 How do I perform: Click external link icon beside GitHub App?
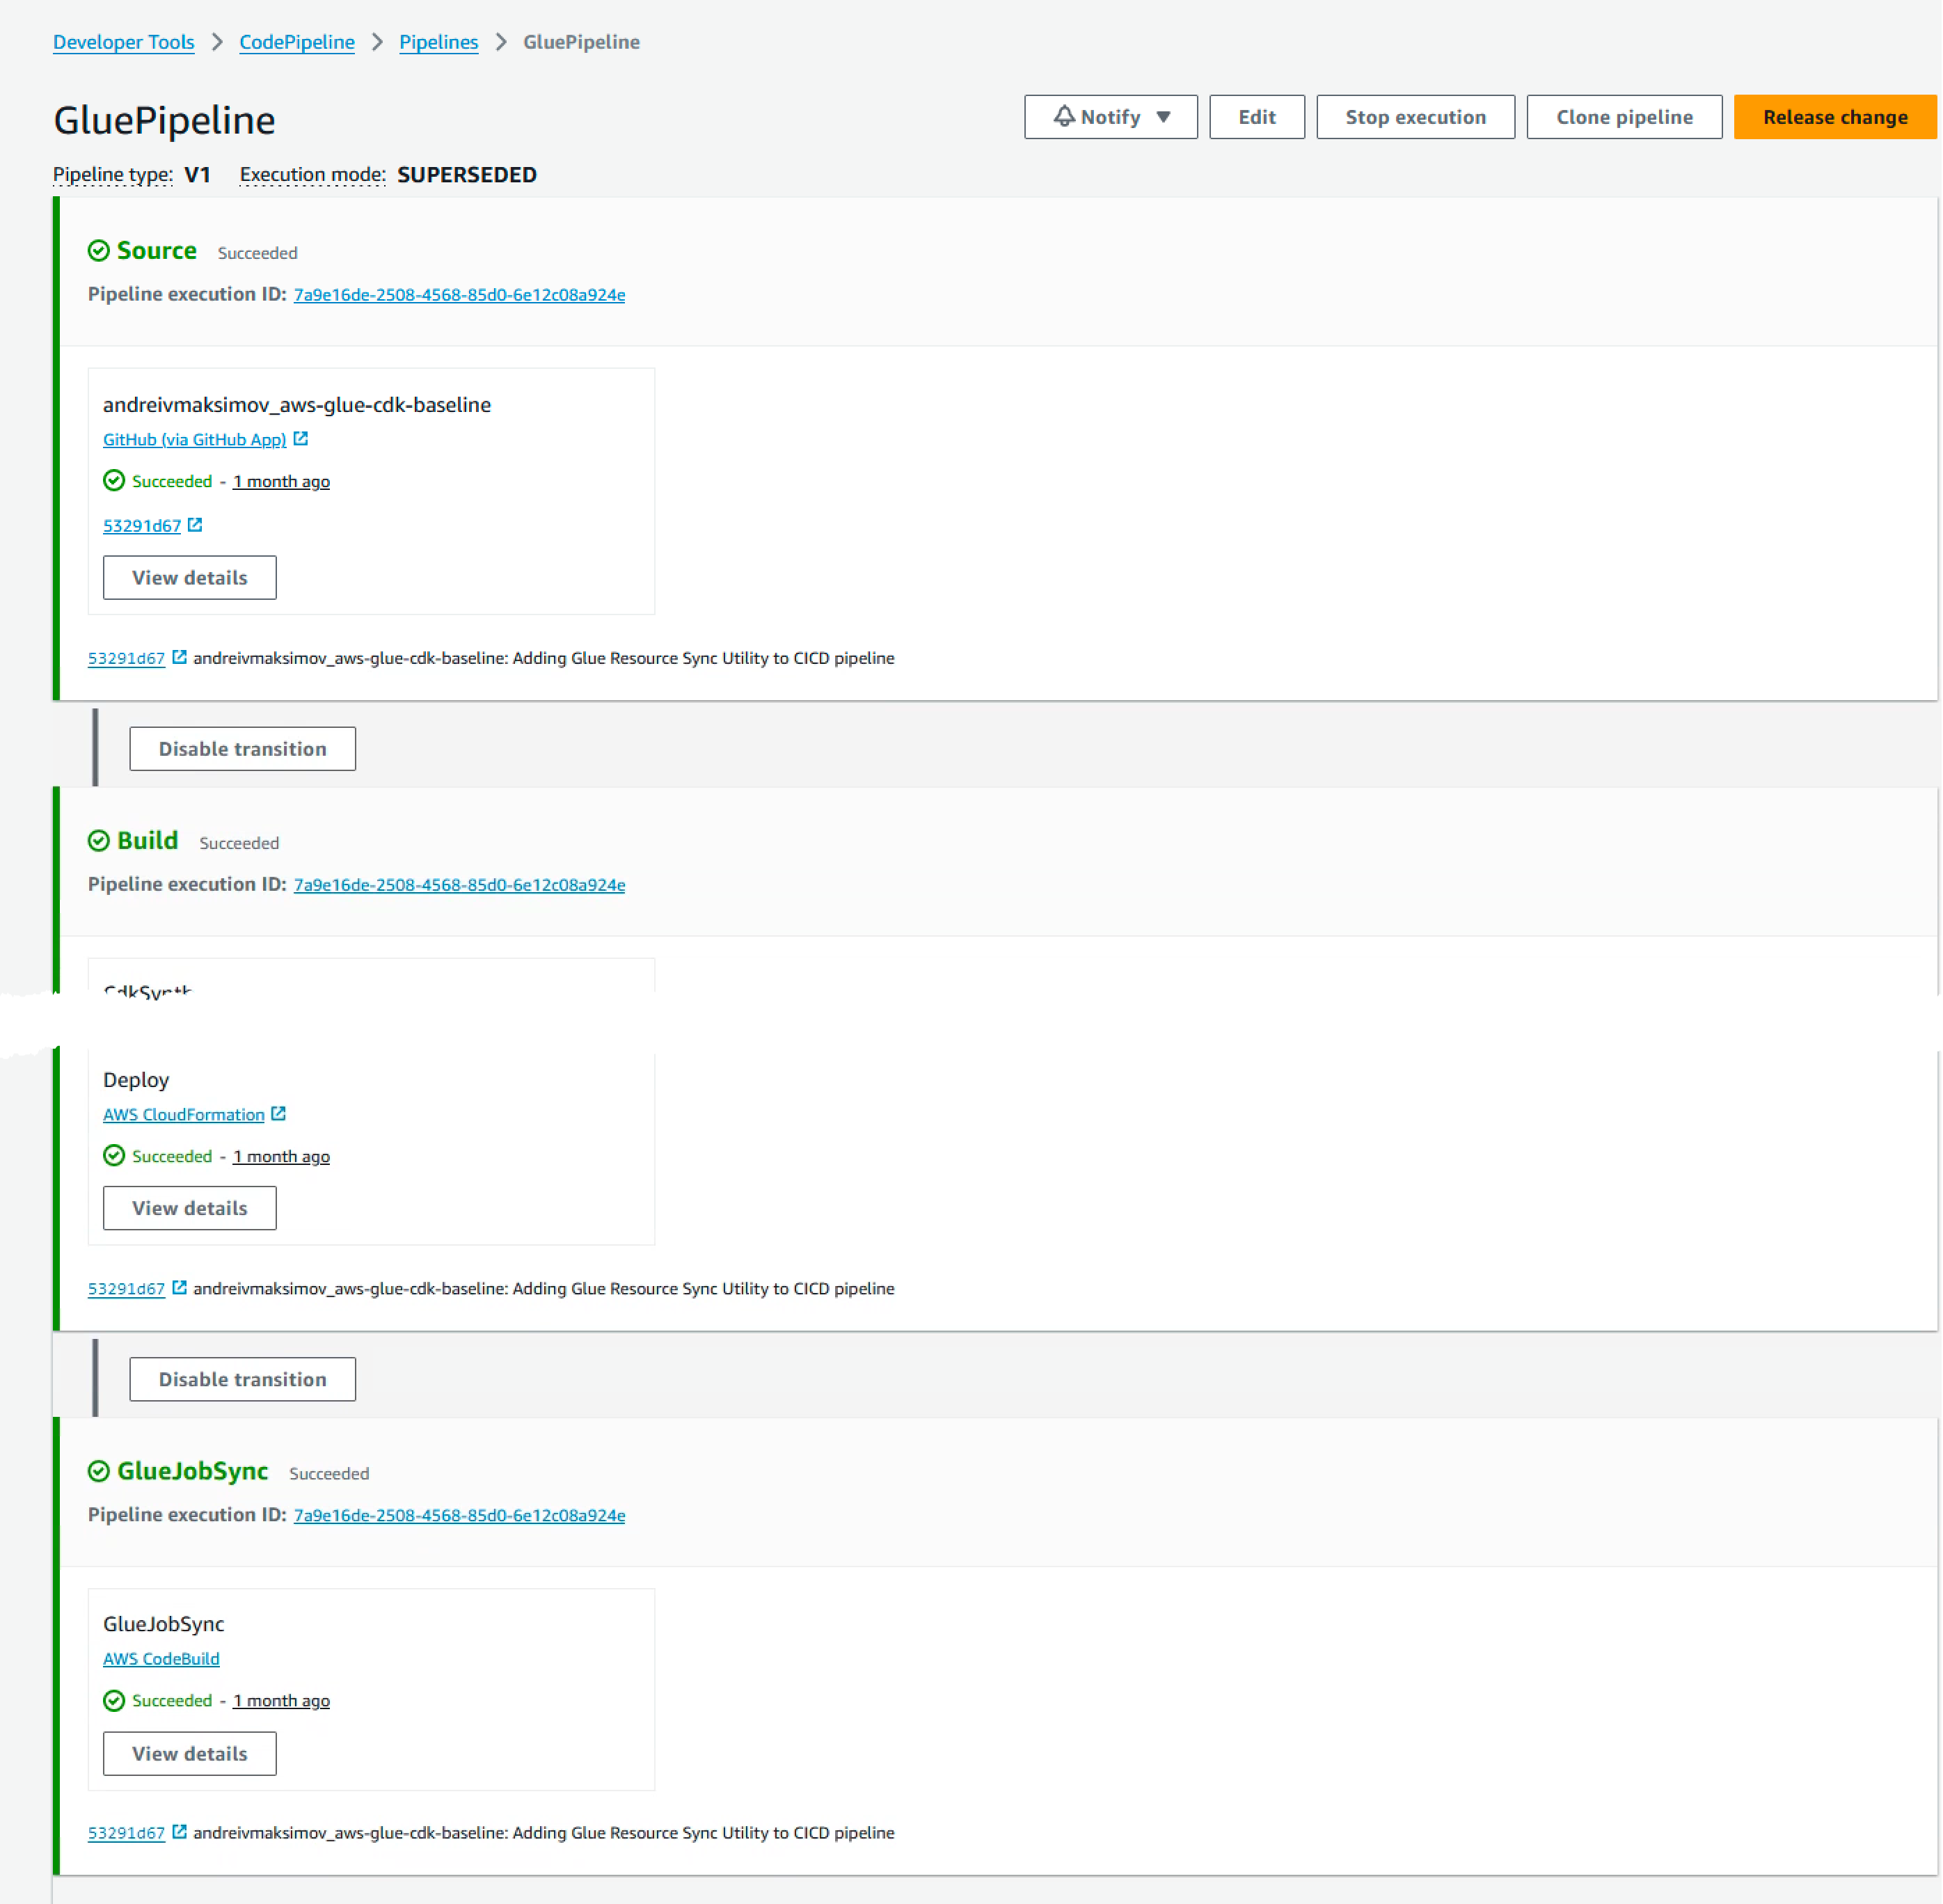(x=300, y=439)
